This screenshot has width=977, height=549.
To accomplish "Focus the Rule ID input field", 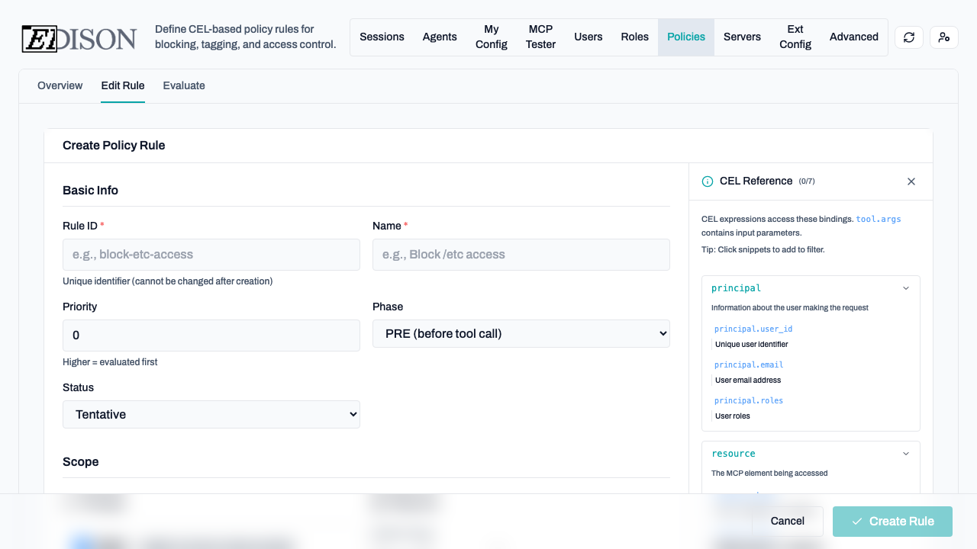I will [x=211, y=255].
